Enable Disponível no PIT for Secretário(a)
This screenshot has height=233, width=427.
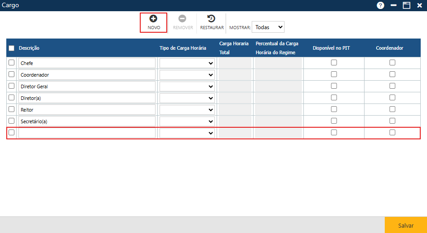(334, 121)
